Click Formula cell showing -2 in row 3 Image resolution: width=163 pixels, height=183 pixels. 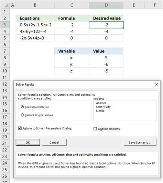(72, 25)
